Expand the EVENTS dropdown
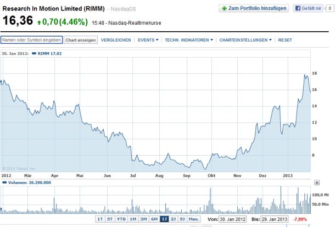Image resolution: width=335 pixels, height=227 pixels. click(x=148, y=40)
